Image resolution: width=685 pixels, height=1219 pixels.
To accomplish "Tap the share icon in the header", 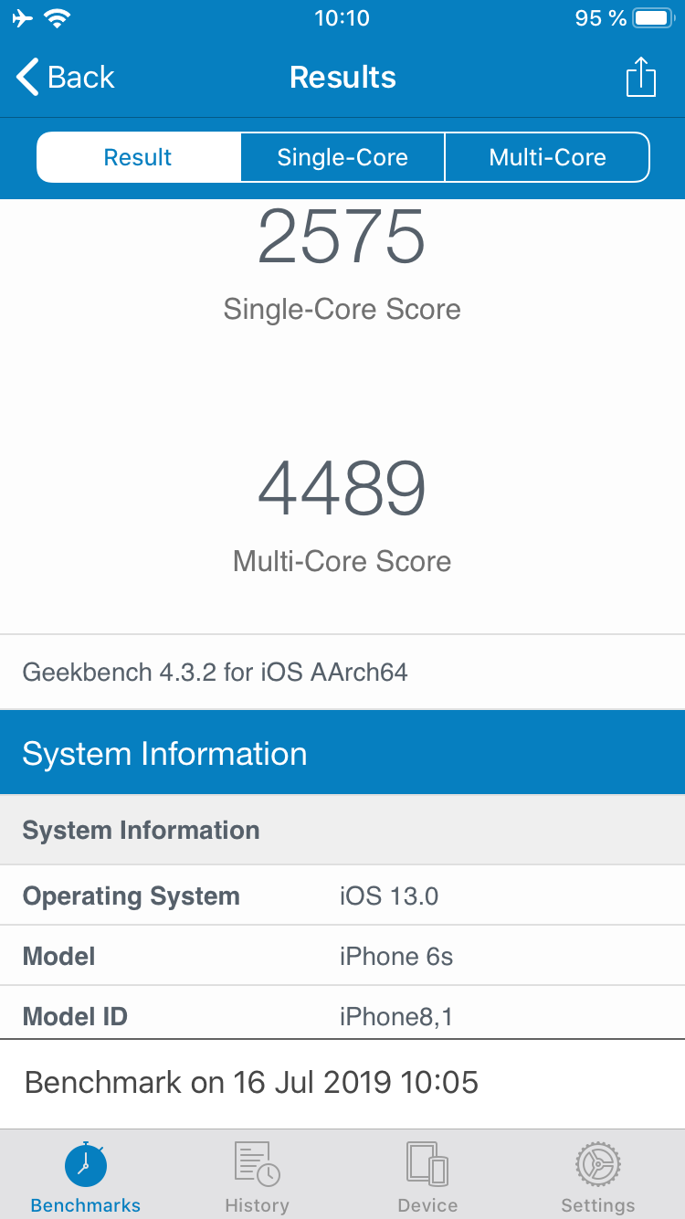I will (x=641, y=77).
